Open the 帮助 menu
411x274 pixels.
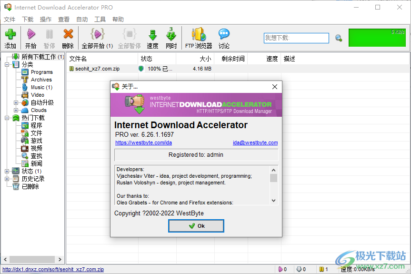[118, 20]
